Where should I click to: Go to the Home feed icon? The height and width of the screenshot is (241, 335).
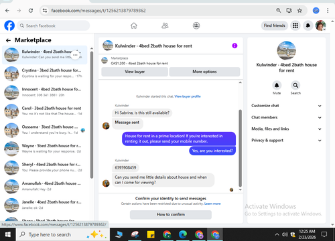click(x=134, y=25)
